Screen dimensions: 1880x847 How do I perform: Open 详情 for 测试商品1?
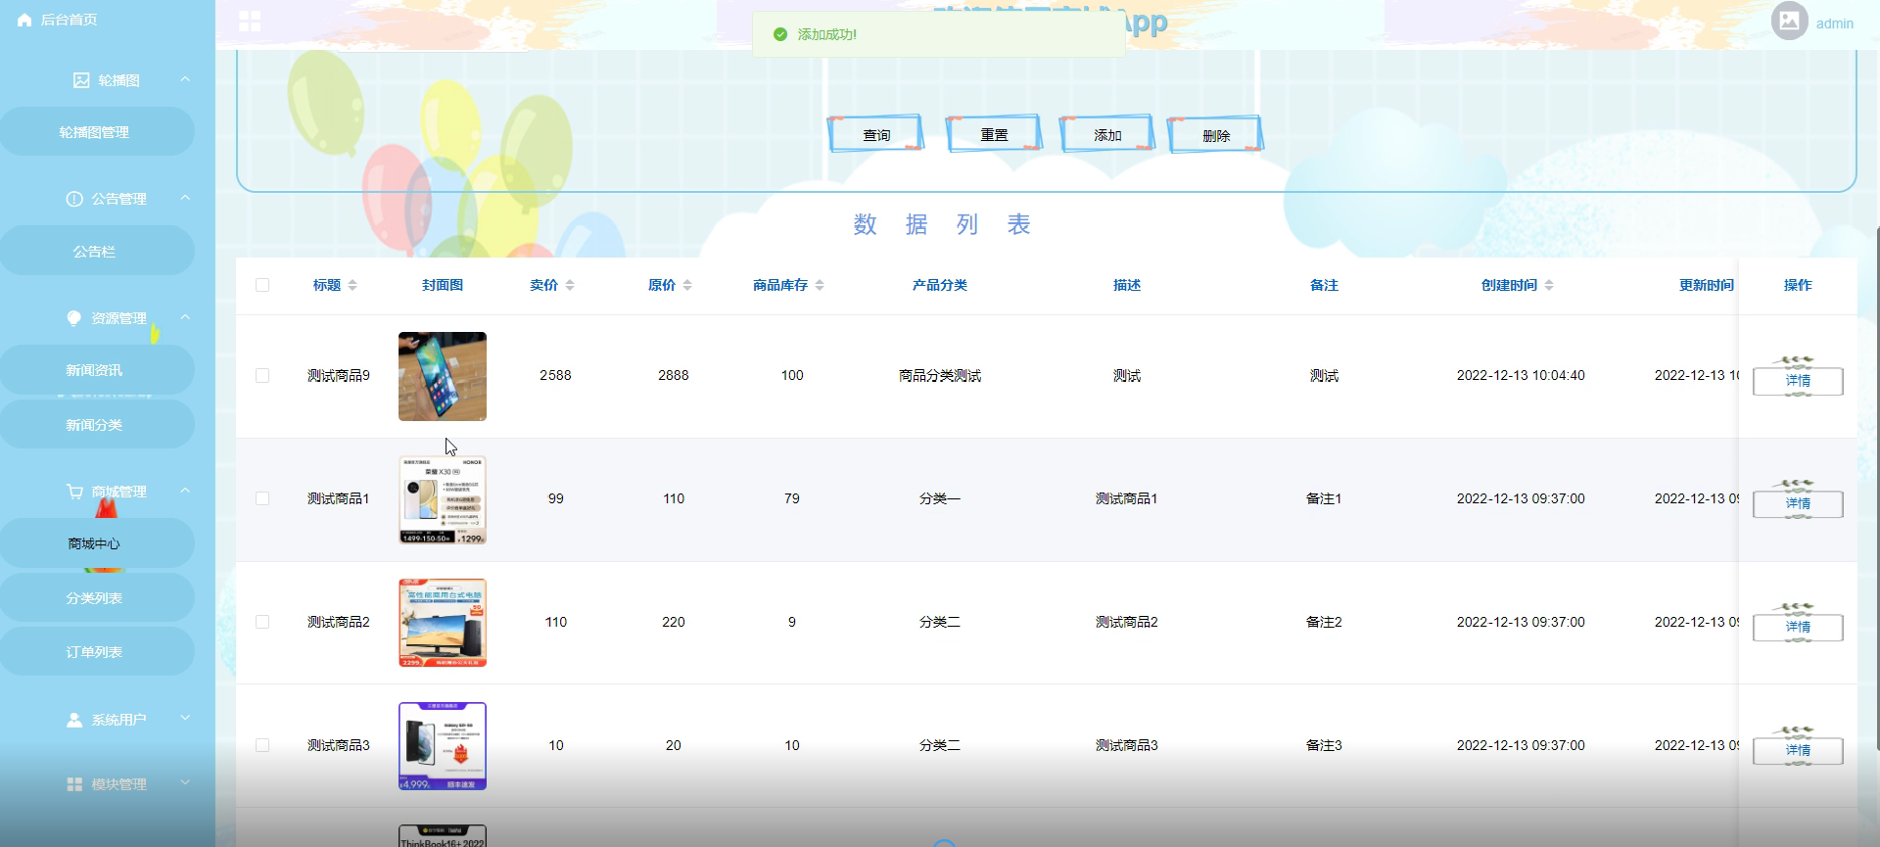coord(1798,504)
